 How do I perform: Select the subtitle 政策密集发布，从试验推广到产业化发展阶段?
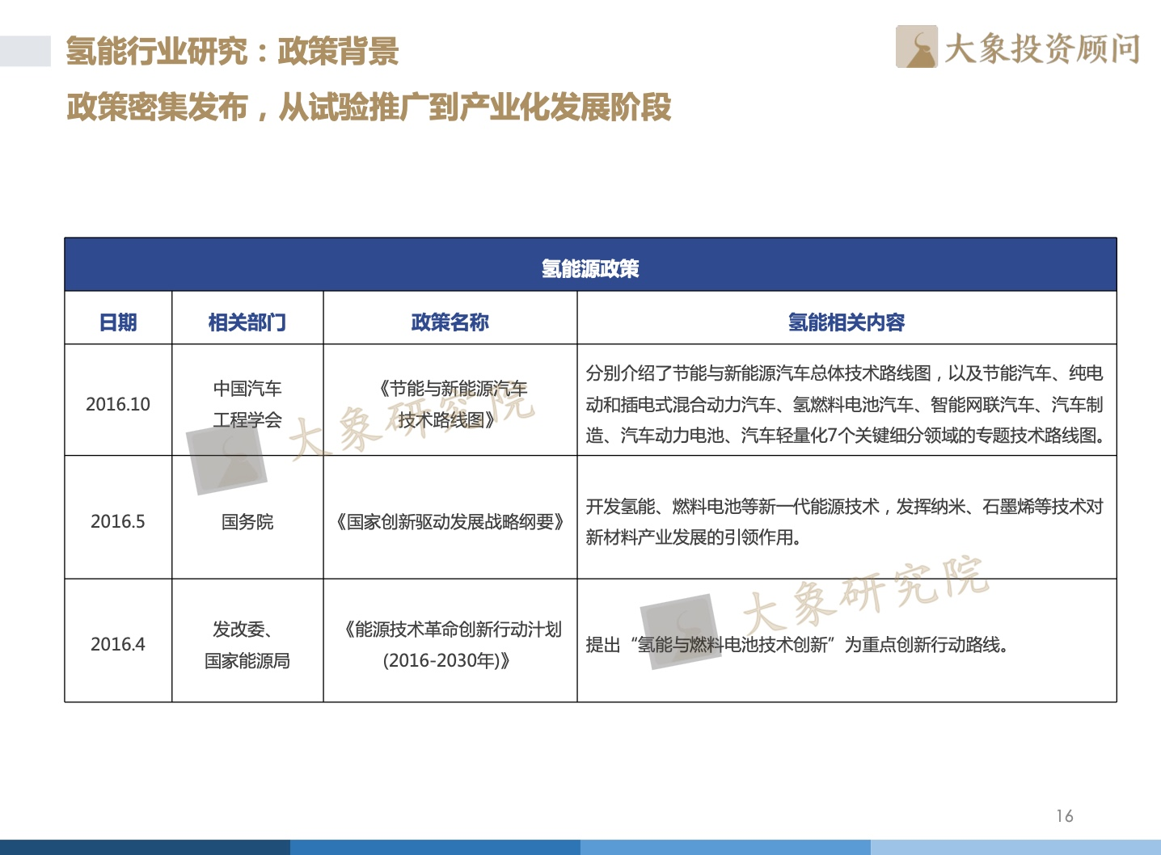click(369, 107)
